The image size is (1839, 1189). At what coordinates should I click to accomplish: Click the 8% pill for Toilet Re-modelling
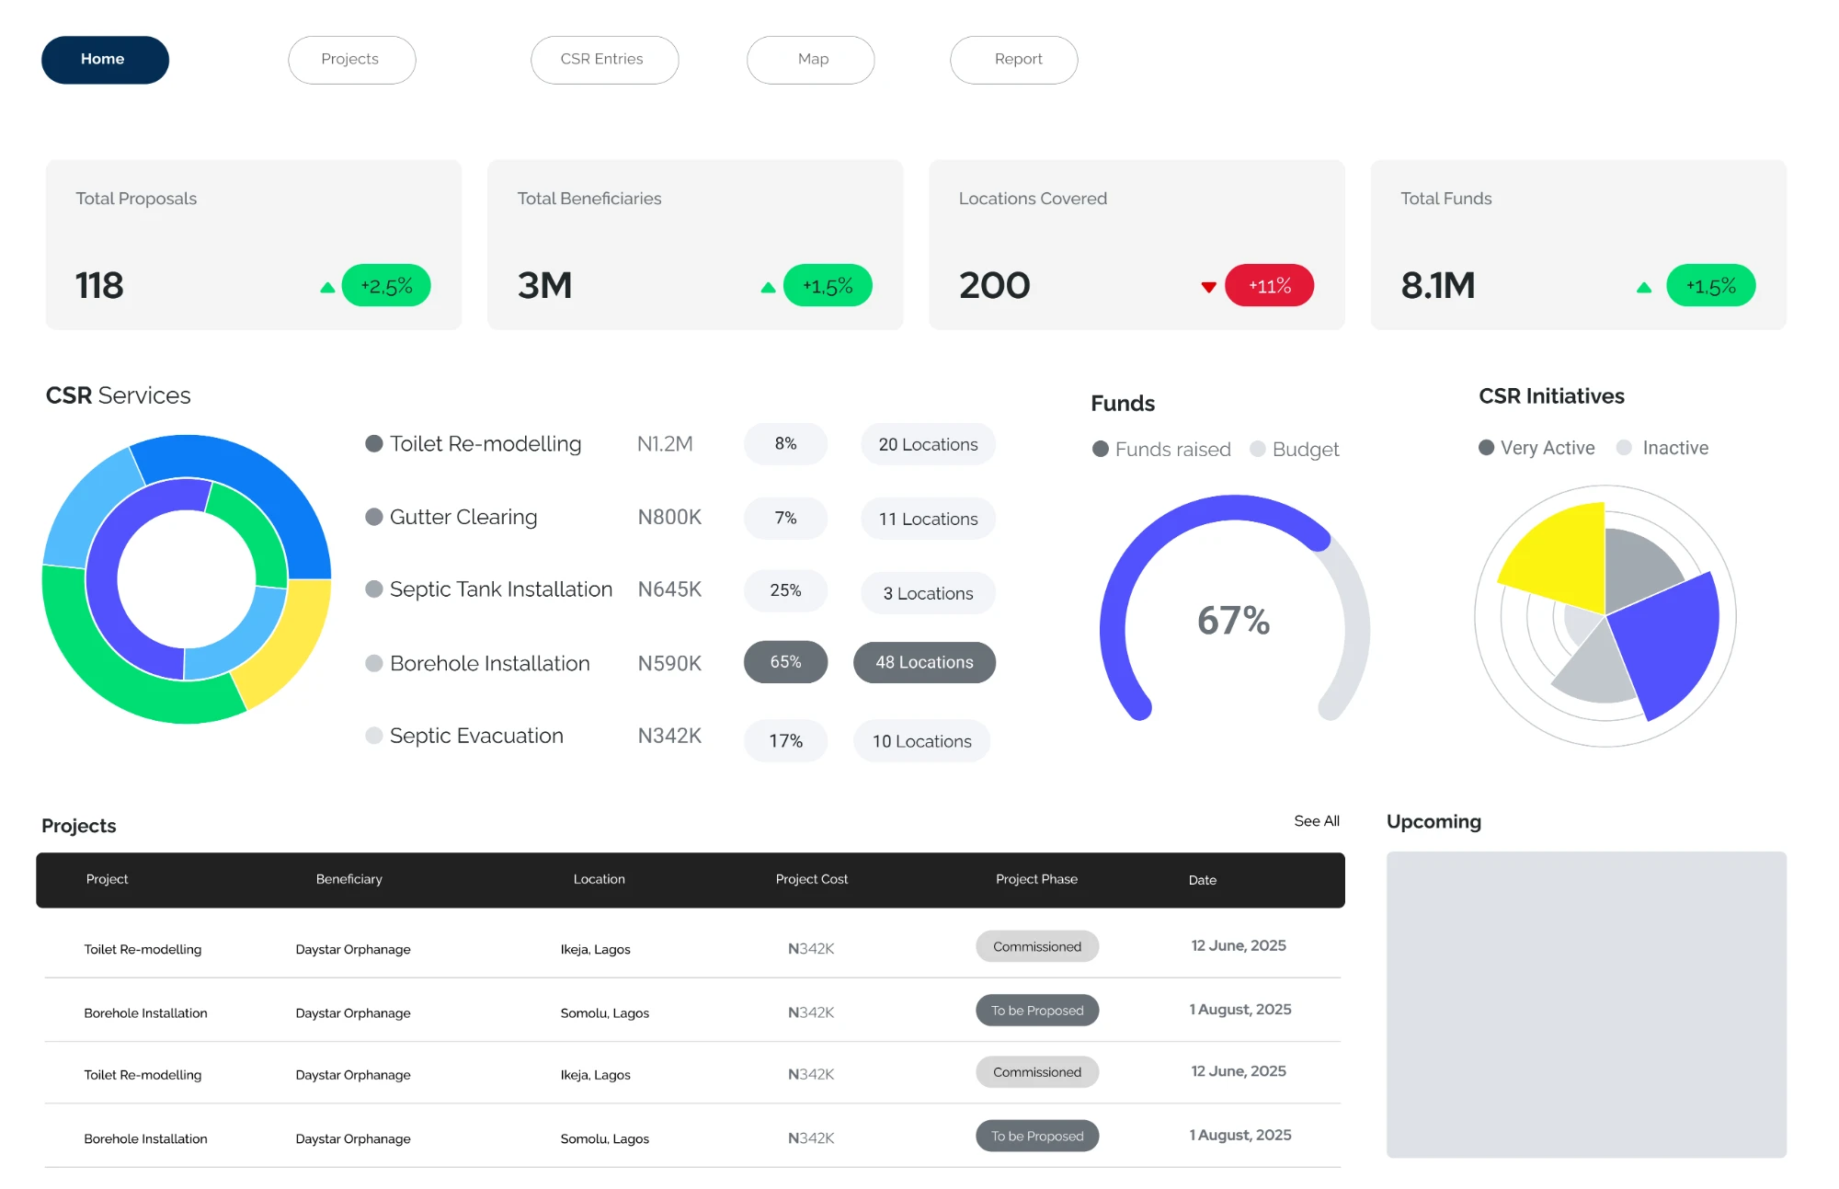pyautogui.click(x=786, y=444)
